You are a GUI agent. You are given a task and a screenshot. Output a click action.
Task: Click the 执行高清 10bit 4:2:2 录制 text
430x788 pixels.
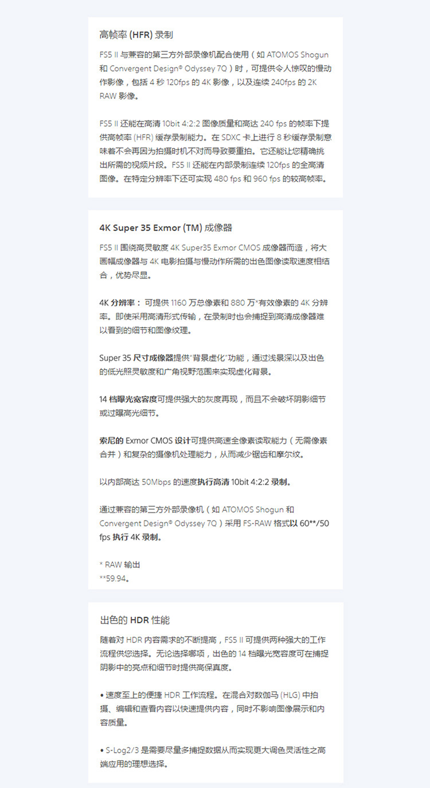pos(245,482)
